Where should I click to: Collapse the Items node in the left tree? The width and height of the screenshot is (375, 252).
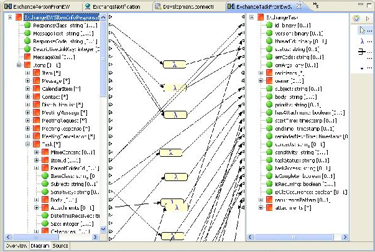18,65
